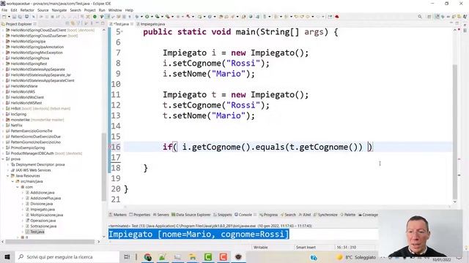Click the green Run button in the toolbar
The height and width of the screenshot is (263, 469).
tap(147, 17)
